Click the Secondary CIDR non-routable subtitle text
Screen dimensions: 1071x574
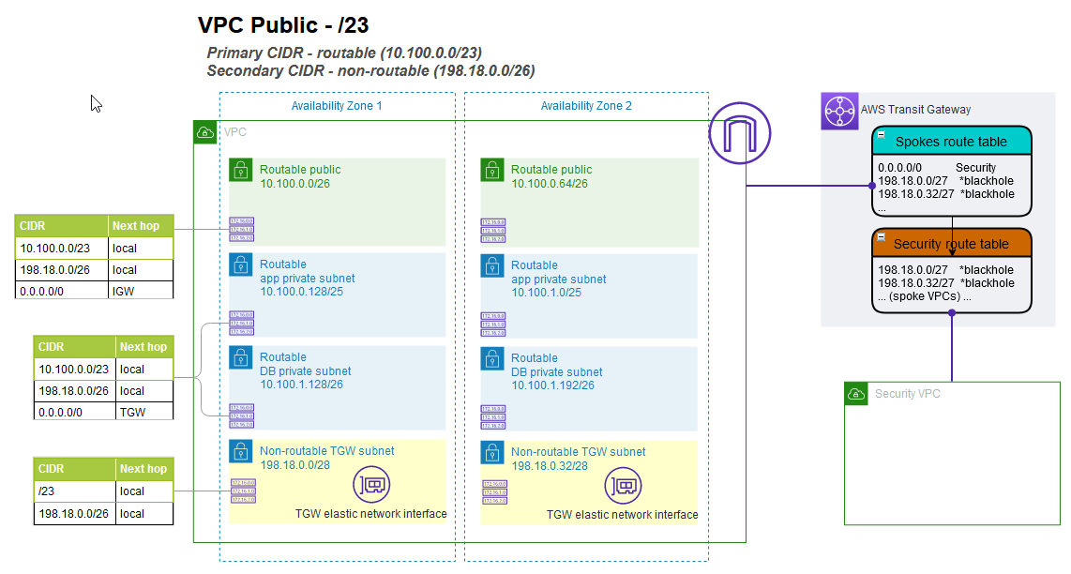[x=371, y=68]
